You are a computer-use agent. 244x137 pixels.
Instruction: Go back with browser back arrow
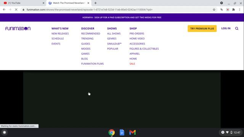pyautogui.click(x=4, y=10)
